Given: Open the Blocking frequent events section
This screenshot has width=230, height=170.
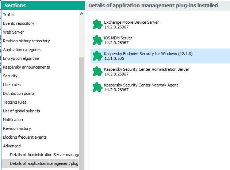Looking at the screenshot, I should (25, 137).
